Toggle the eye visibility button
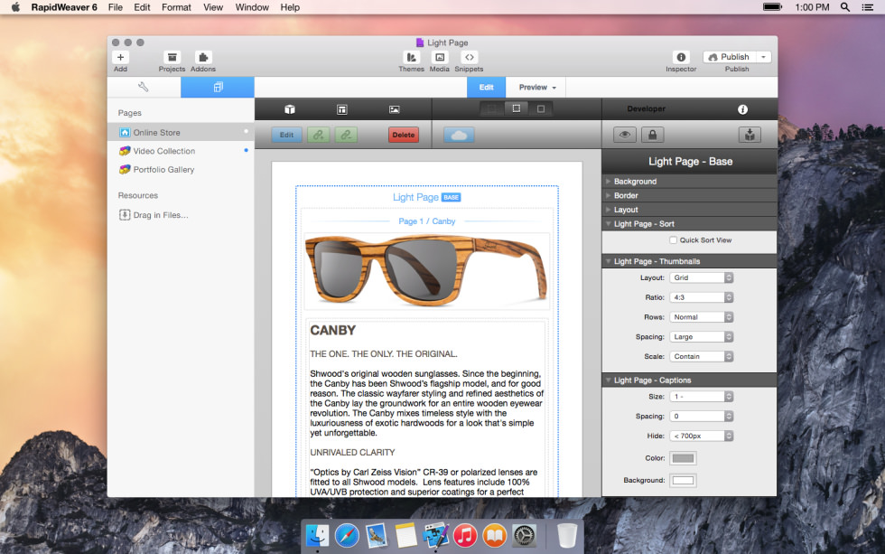 coord(625,135)
